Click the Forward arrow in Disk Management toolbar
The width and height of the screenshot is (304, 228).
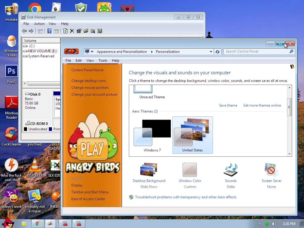click(31, 31)
